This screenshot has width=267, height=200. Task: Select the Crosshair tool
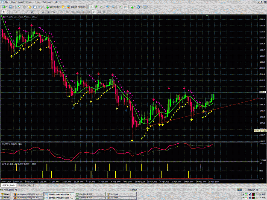[9, 12]
